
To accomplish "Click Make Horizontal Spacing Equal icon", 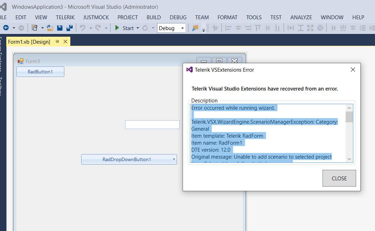I will coord(333,28).
